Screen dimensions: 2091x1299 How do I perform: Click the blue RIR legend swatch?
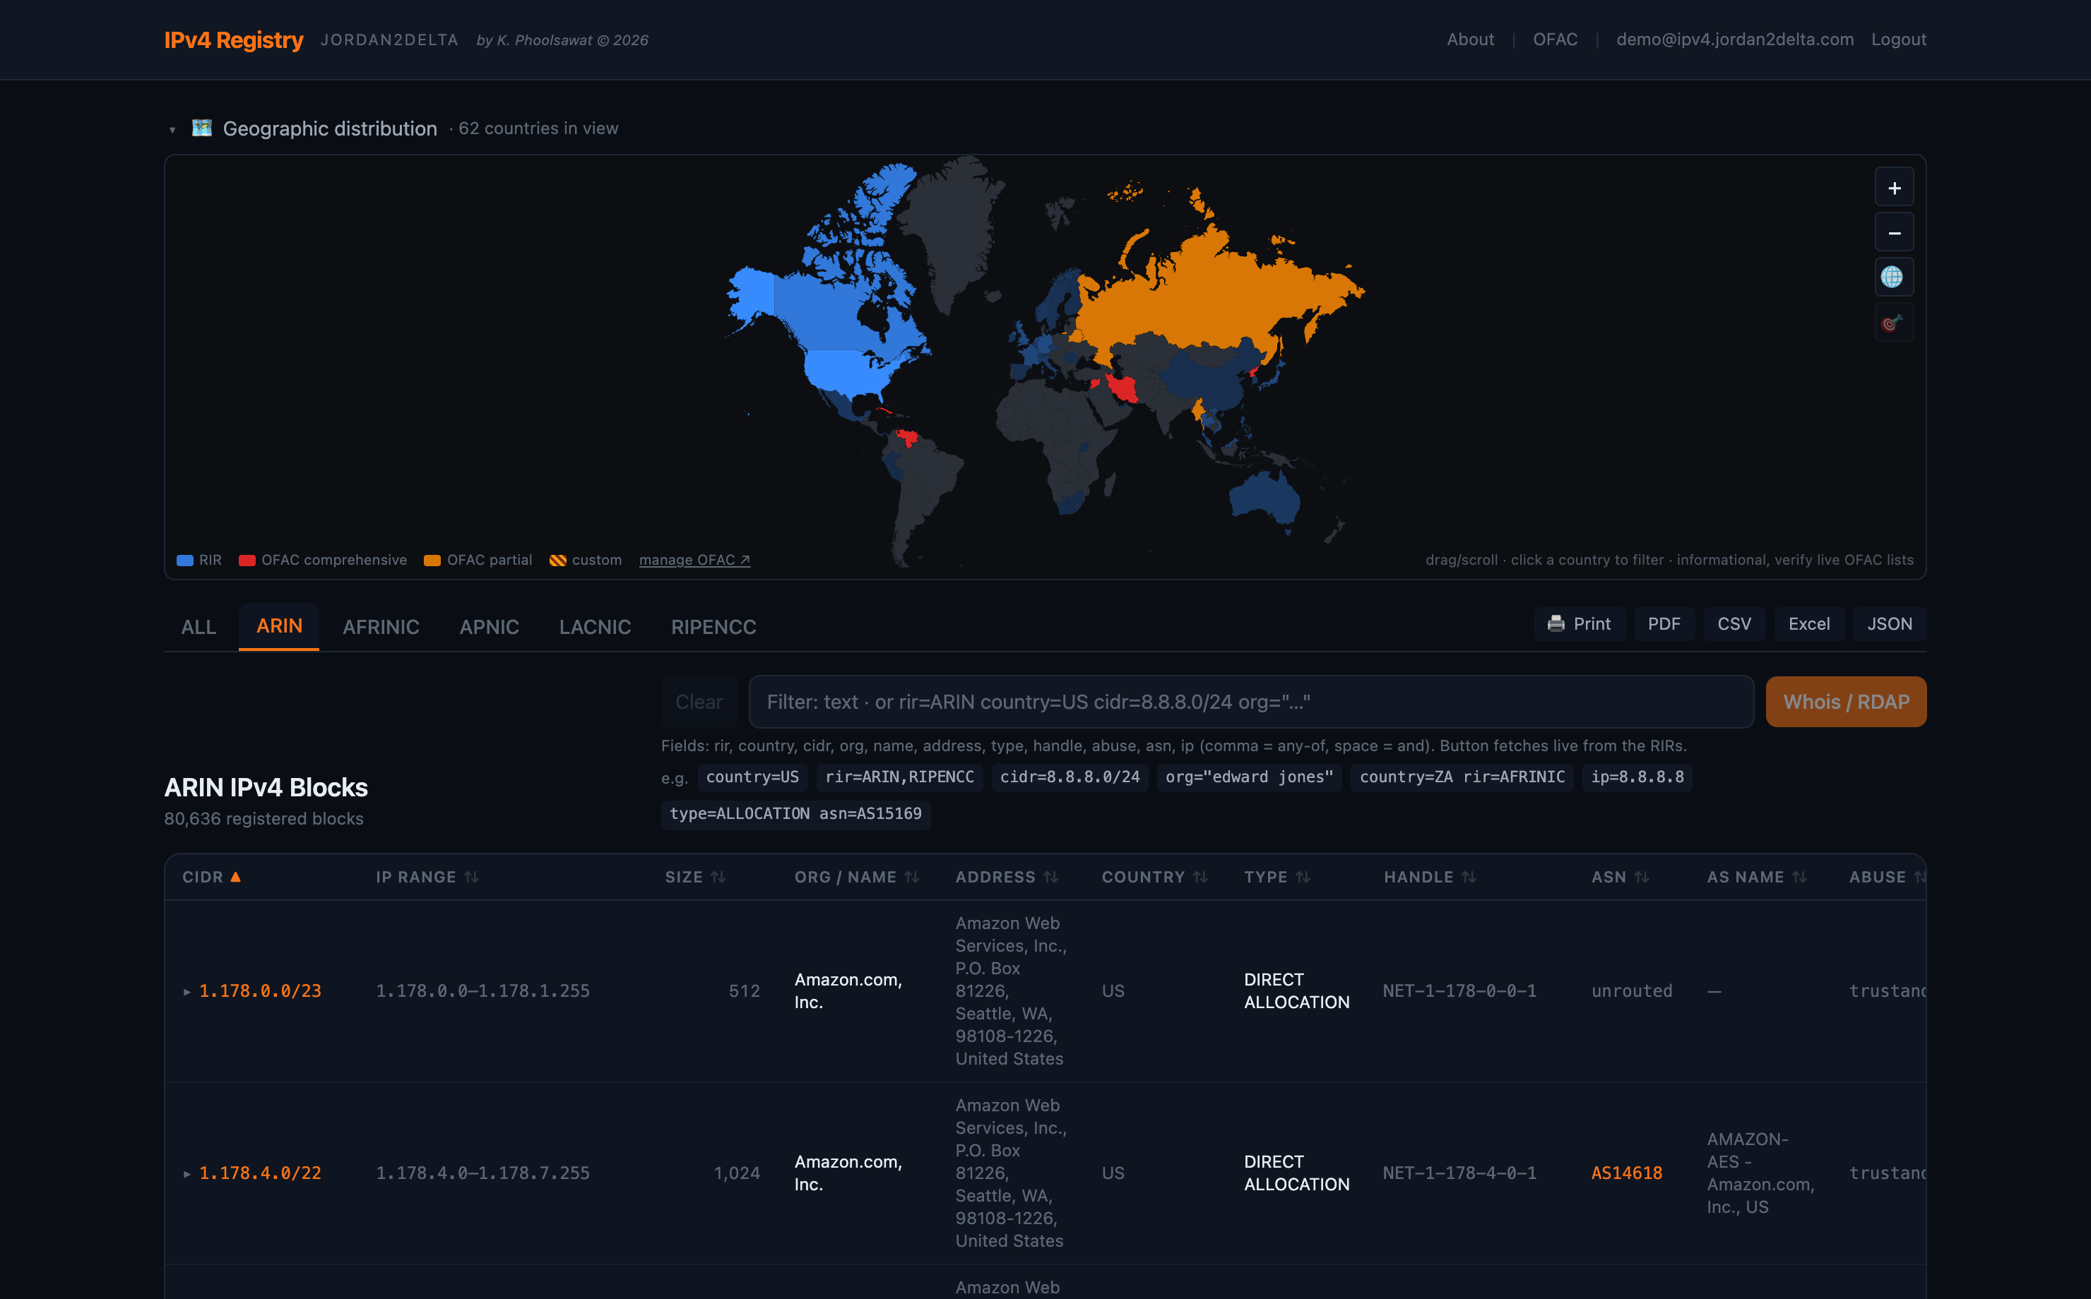click(x=185, y=560)
